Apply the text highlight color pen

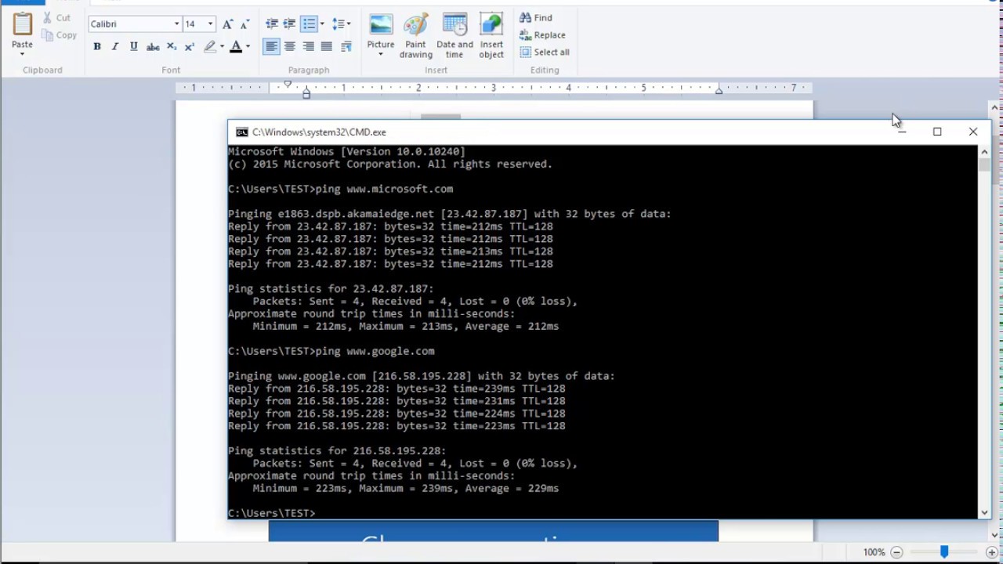pyautogui.click(x=209, y=47)
